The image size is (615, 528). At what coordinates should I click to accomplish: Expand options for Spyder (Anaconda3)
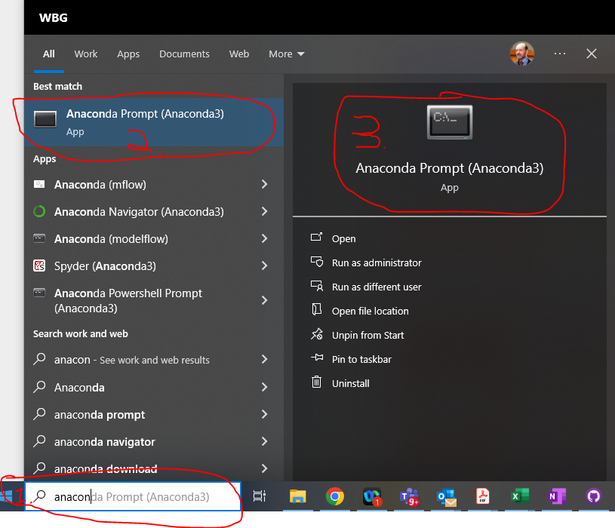tap(264, 266)
